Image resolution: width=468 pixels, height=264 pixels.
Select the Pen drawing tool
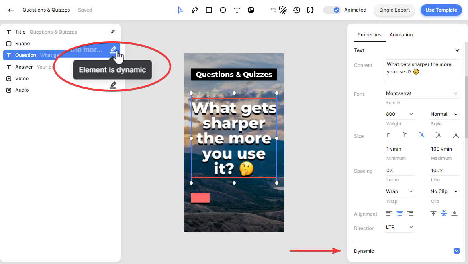coord(195,10)
